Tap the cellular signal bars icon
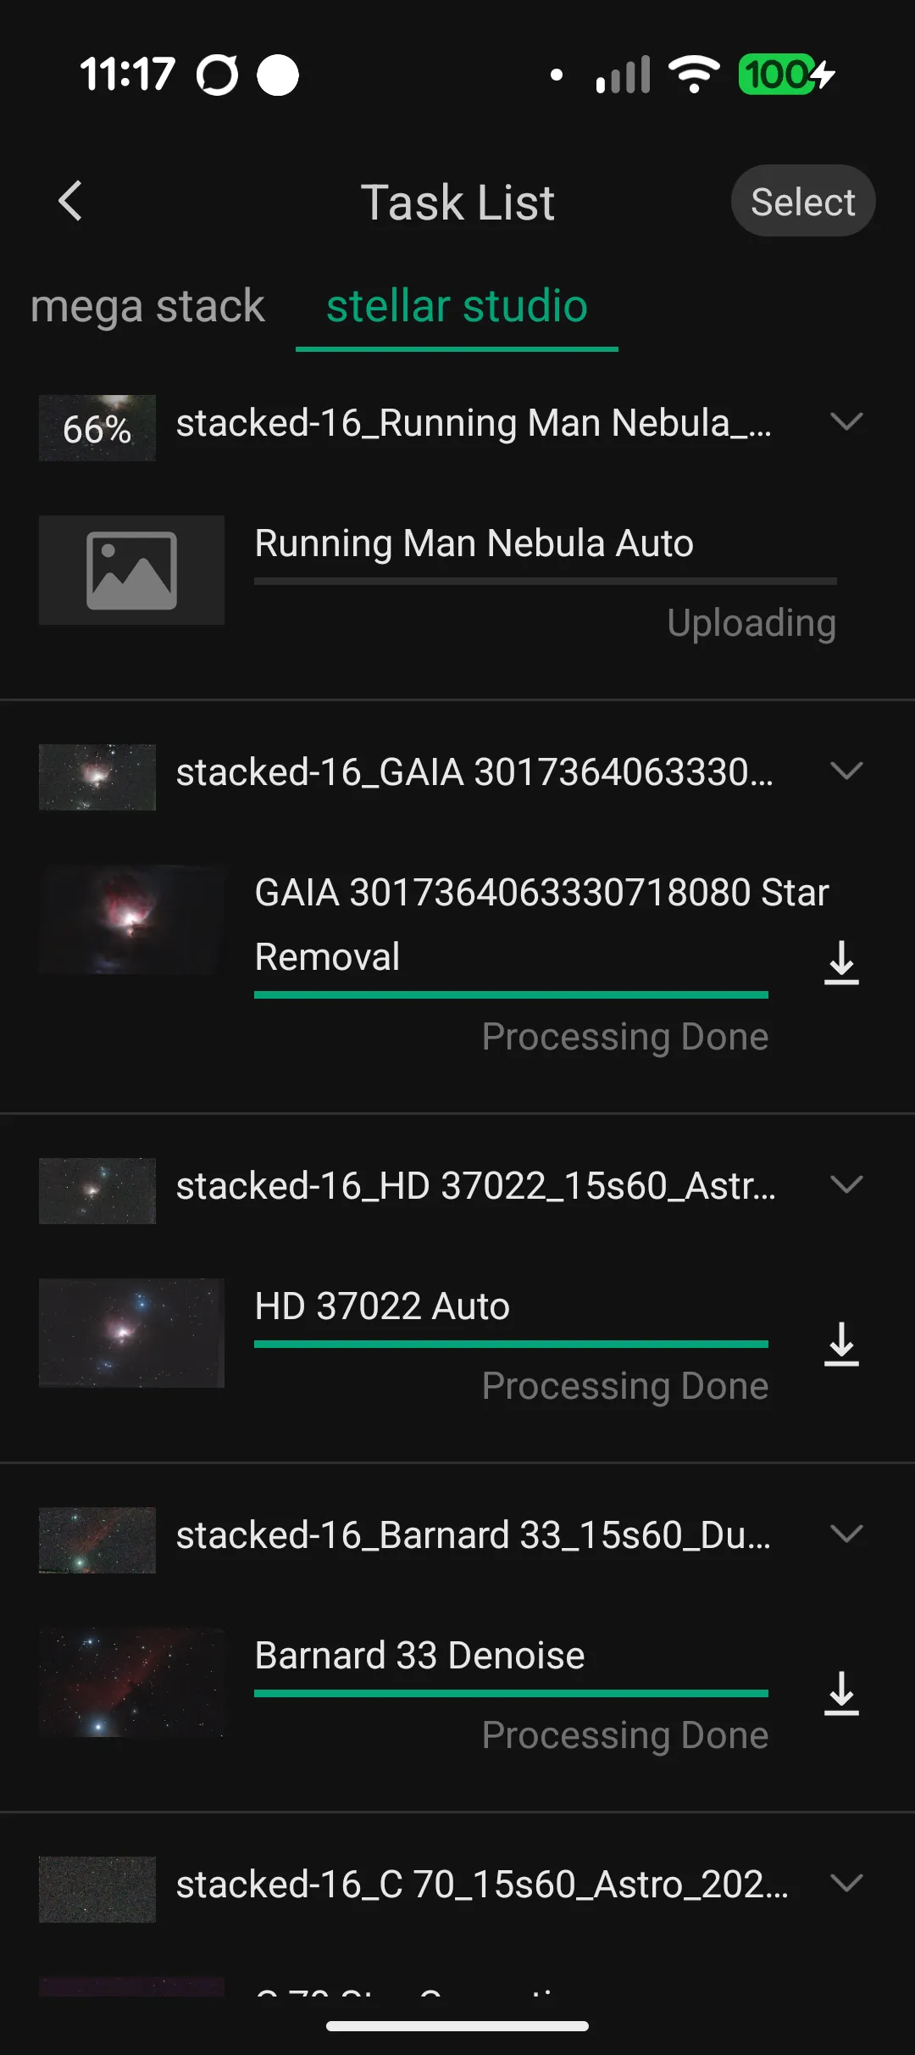 pyautogui.click(x=623, y=75)
